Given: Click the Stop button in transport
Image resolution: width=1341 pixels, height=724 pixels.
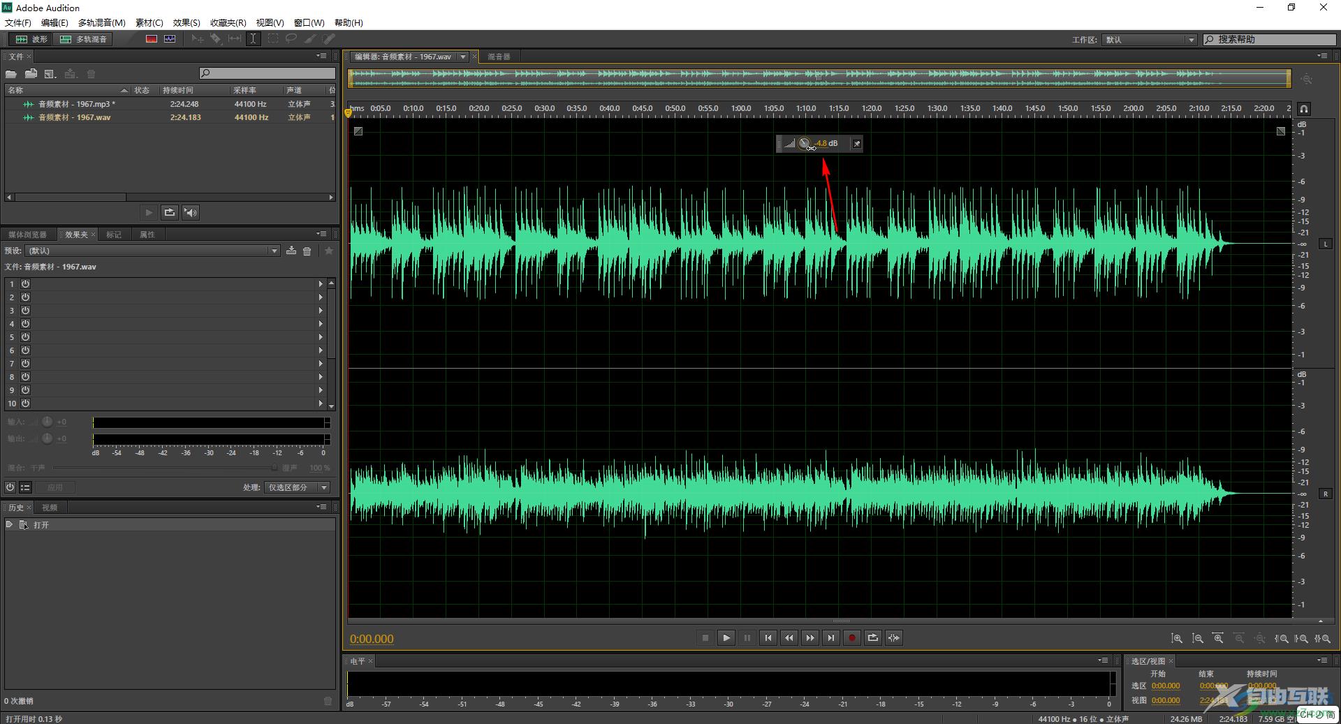Looking at the screenshot, I should [x=705, y=638].
